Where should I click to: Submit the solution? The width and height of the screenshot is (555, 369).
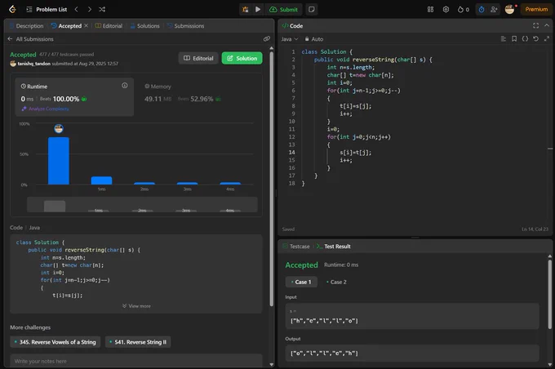283,10
